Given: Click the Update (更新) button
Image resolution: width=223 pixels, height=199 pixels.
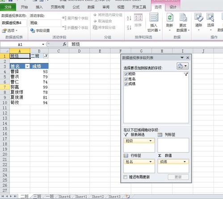Looking at the screenshot, I should coord(178,177).
